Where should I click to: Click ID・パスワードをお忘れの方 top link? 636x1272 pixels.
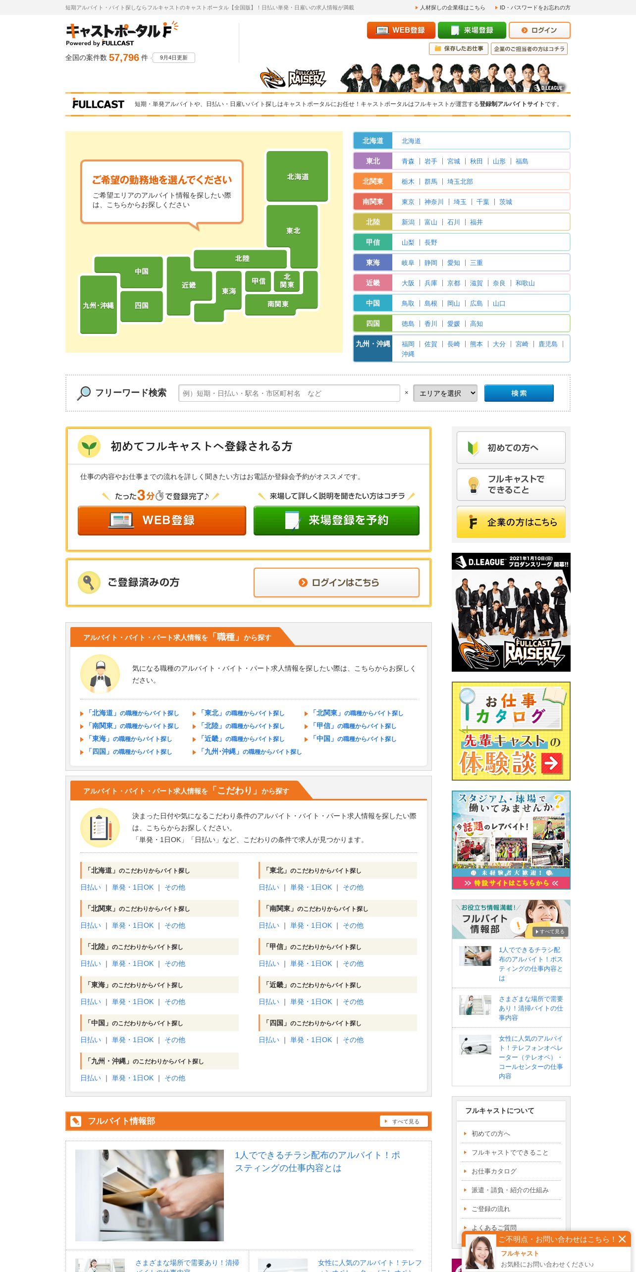(x=534, y=7)
